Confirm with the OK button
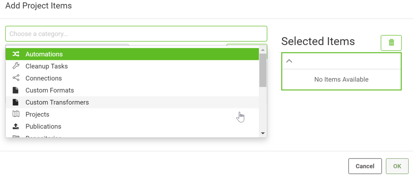The height and width of the screenshot is (179, 413). coord(397,166)
